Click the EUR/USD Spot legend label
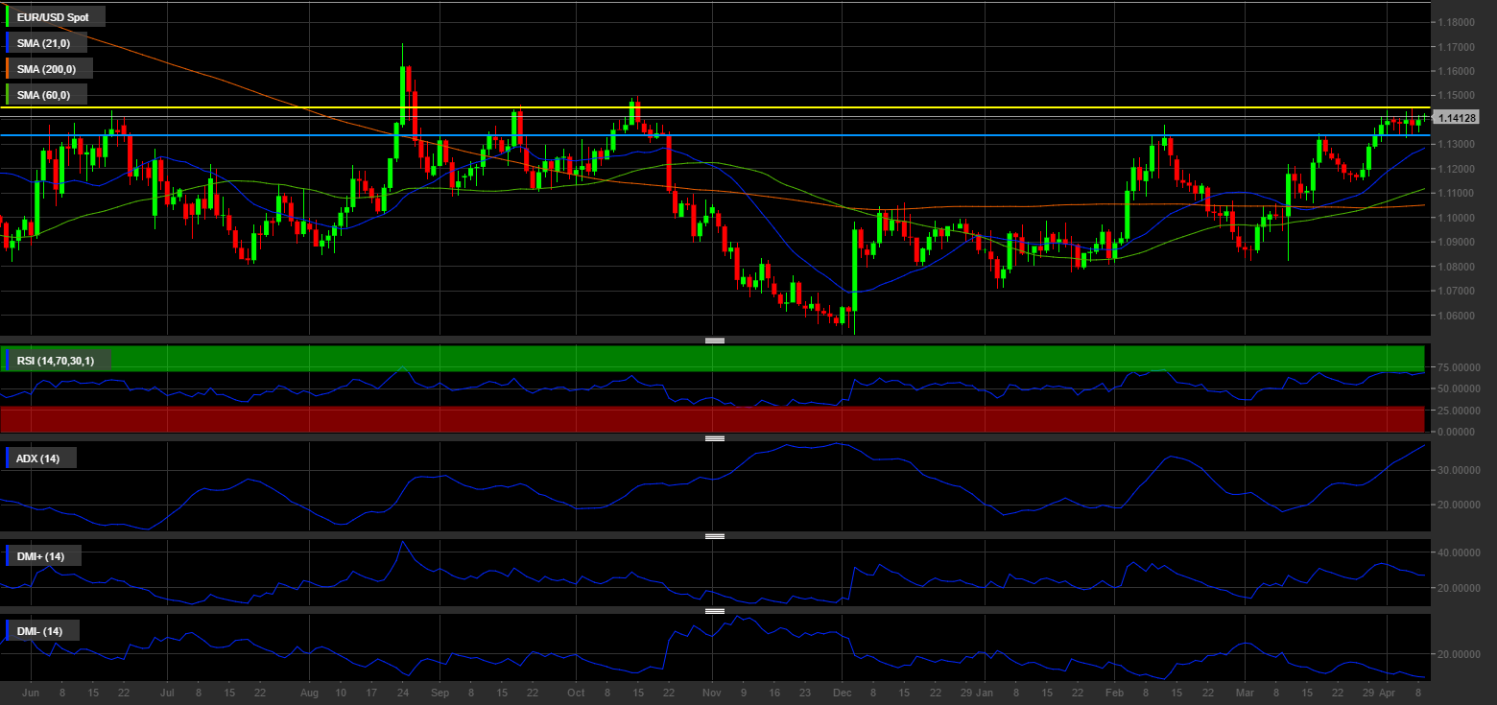This screenshot has width=1497, height=705. coord(53,17)
